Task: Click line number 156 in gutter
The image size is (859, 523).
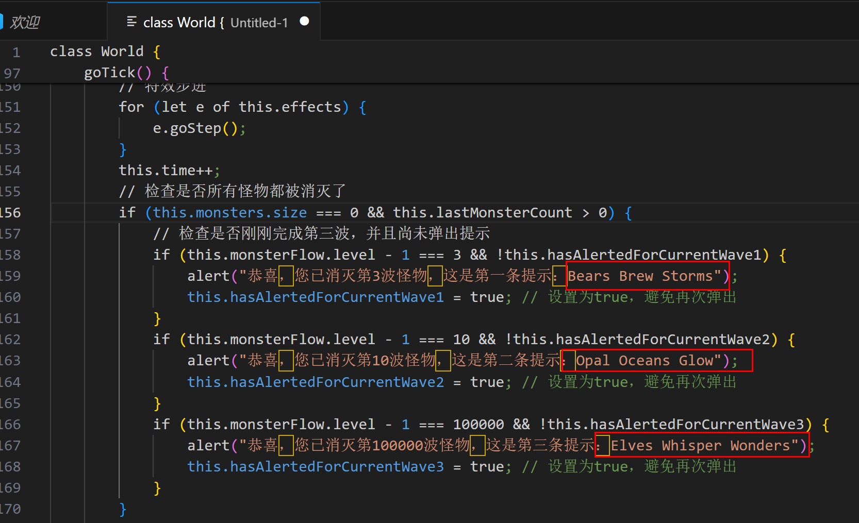Action: coord(10,213)
